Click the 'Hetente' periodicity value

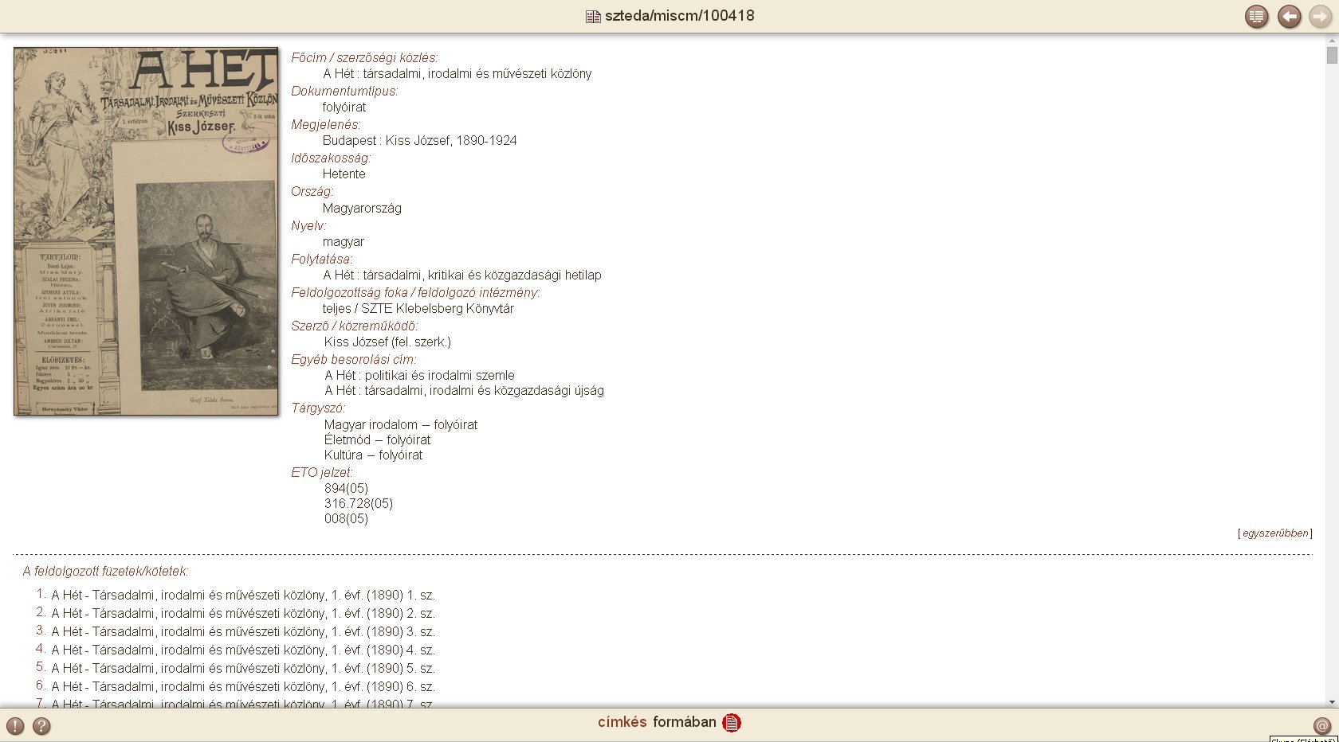pos(344,174)
